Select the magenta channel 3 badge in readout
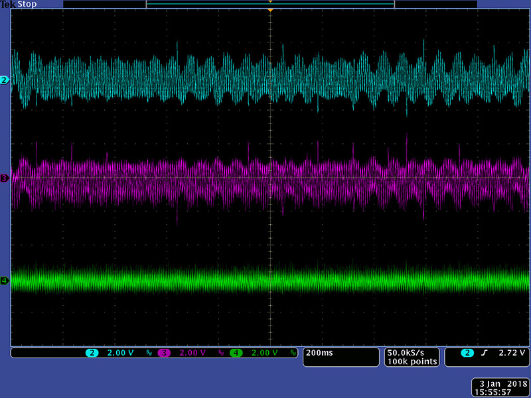Viewport: 531px width, 398px height. coord(164,353)
